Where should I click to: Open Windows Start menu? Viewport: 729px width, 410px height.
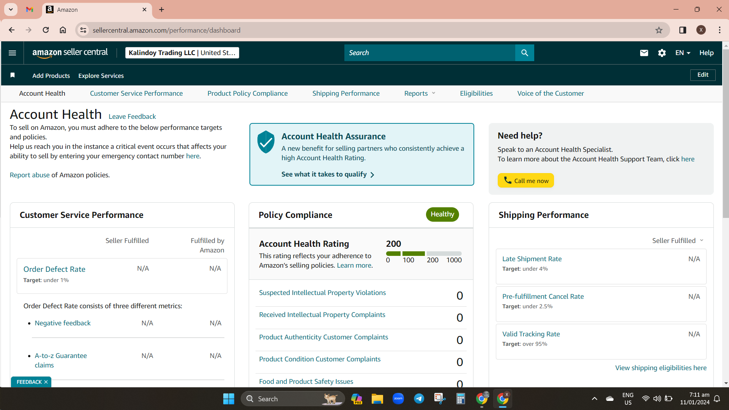click(229, 399)
